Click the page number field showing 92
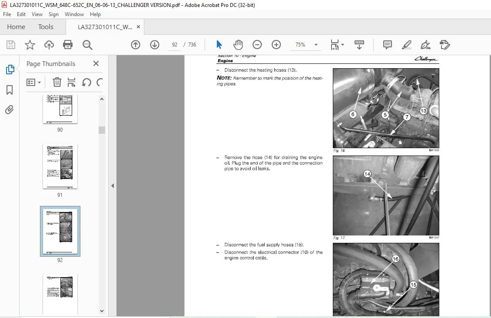491x318 pixels. [x=174, y=45]
